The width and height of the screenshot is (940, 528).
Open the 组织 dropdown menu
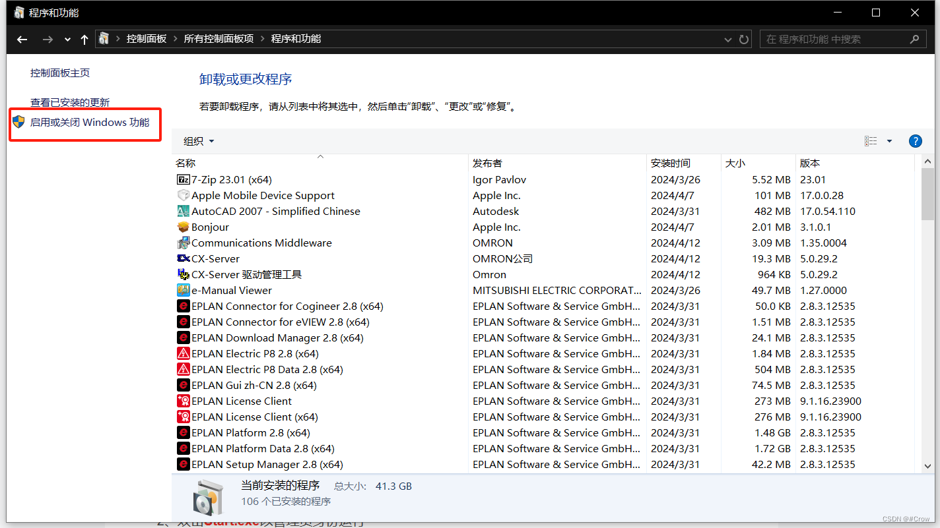click(199, 141)
